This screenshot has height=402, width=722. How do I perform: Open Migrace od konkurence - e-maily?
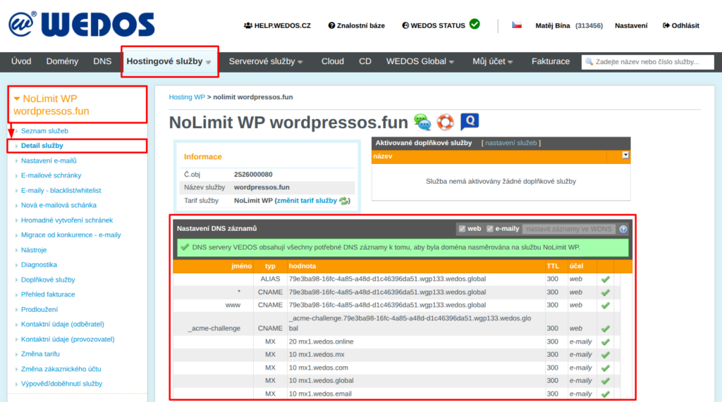(71, 235)
